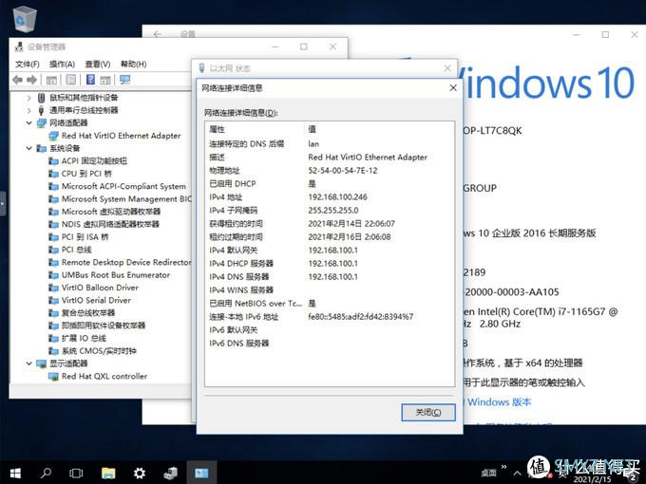The width and height of the screenshot is (646, 484).
Task: Select the IPv4 子网掩码 value 255.255.255.0
Action: [x=333, y=210]
